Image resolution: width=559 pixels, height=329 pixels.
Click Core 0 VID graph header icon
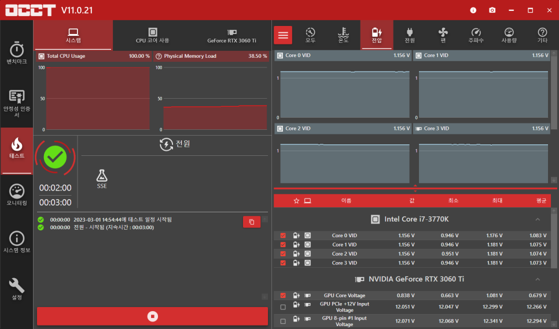[x=280, y=55]
